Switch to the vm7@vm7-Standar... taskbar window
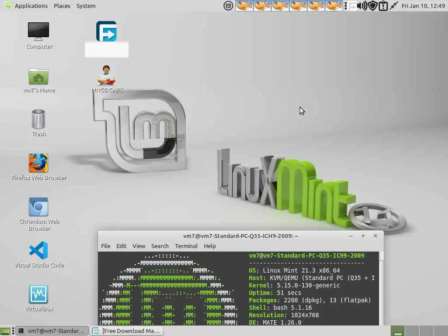Image resolution: width=448 pixels, height=336 pixels. [52, 331]
